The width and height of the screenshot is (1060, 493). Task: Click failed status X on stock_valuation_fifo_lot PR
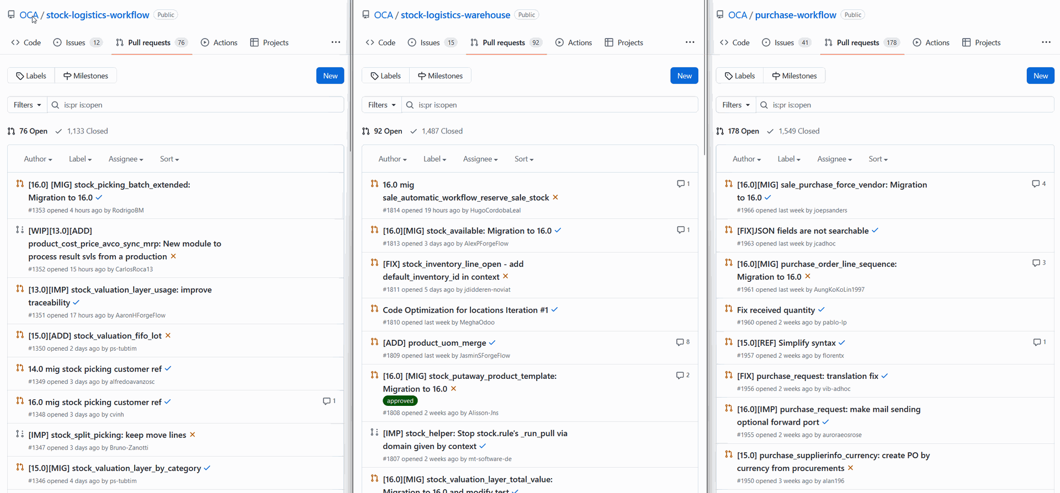[168, 335]
